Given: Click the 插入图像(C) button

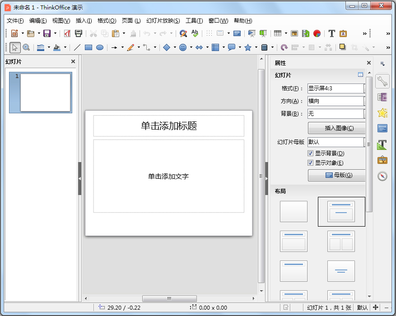Looking at the screenshot, I should tap(337, 128).
